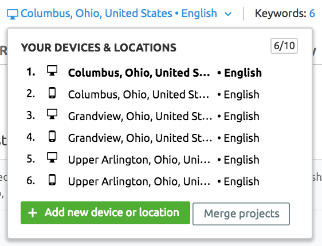Click plus icon on green add button
322x246 pixels.
[x=33, y=213]
